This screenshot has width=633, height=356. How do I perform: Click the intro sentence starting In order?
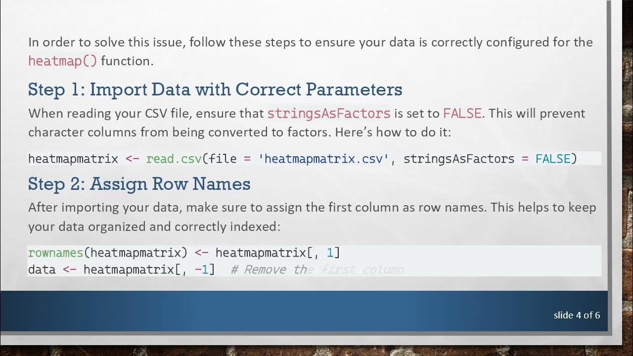pyautogui.click(x=310, y=42)
